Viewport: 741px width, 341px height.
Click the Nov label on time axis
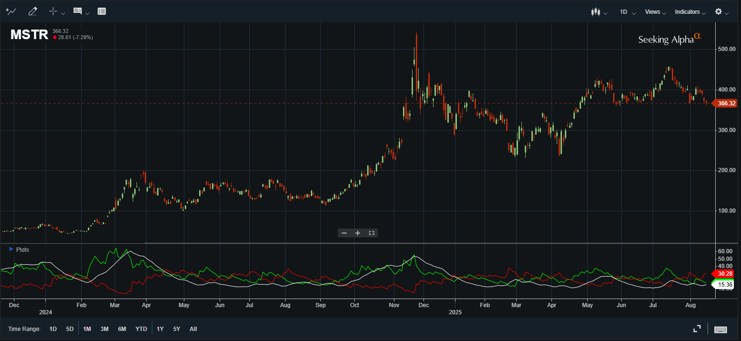point(394,304)
